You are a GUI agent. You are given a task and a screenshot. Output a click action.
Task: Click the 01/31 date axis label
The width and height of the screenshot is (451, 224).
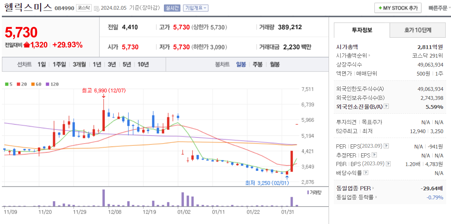288,212
